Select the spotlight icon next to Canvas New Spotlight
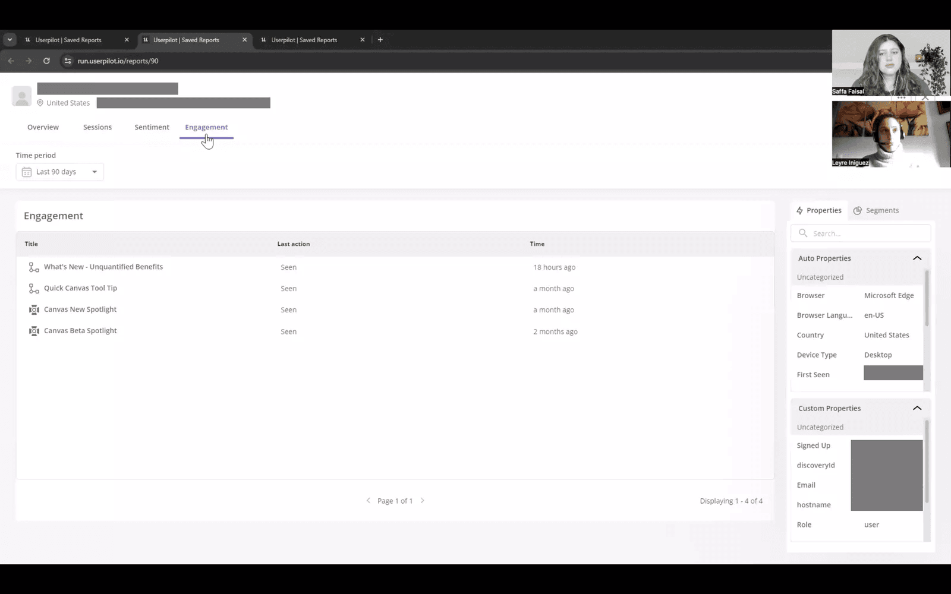 click(34, 309)
